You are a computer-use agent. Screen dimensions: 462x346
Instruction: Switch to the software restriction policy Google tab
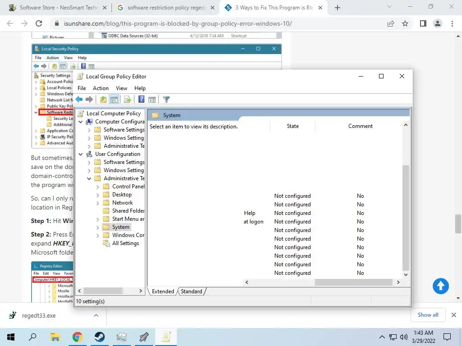pyautogui.click(x=166, y=8)
